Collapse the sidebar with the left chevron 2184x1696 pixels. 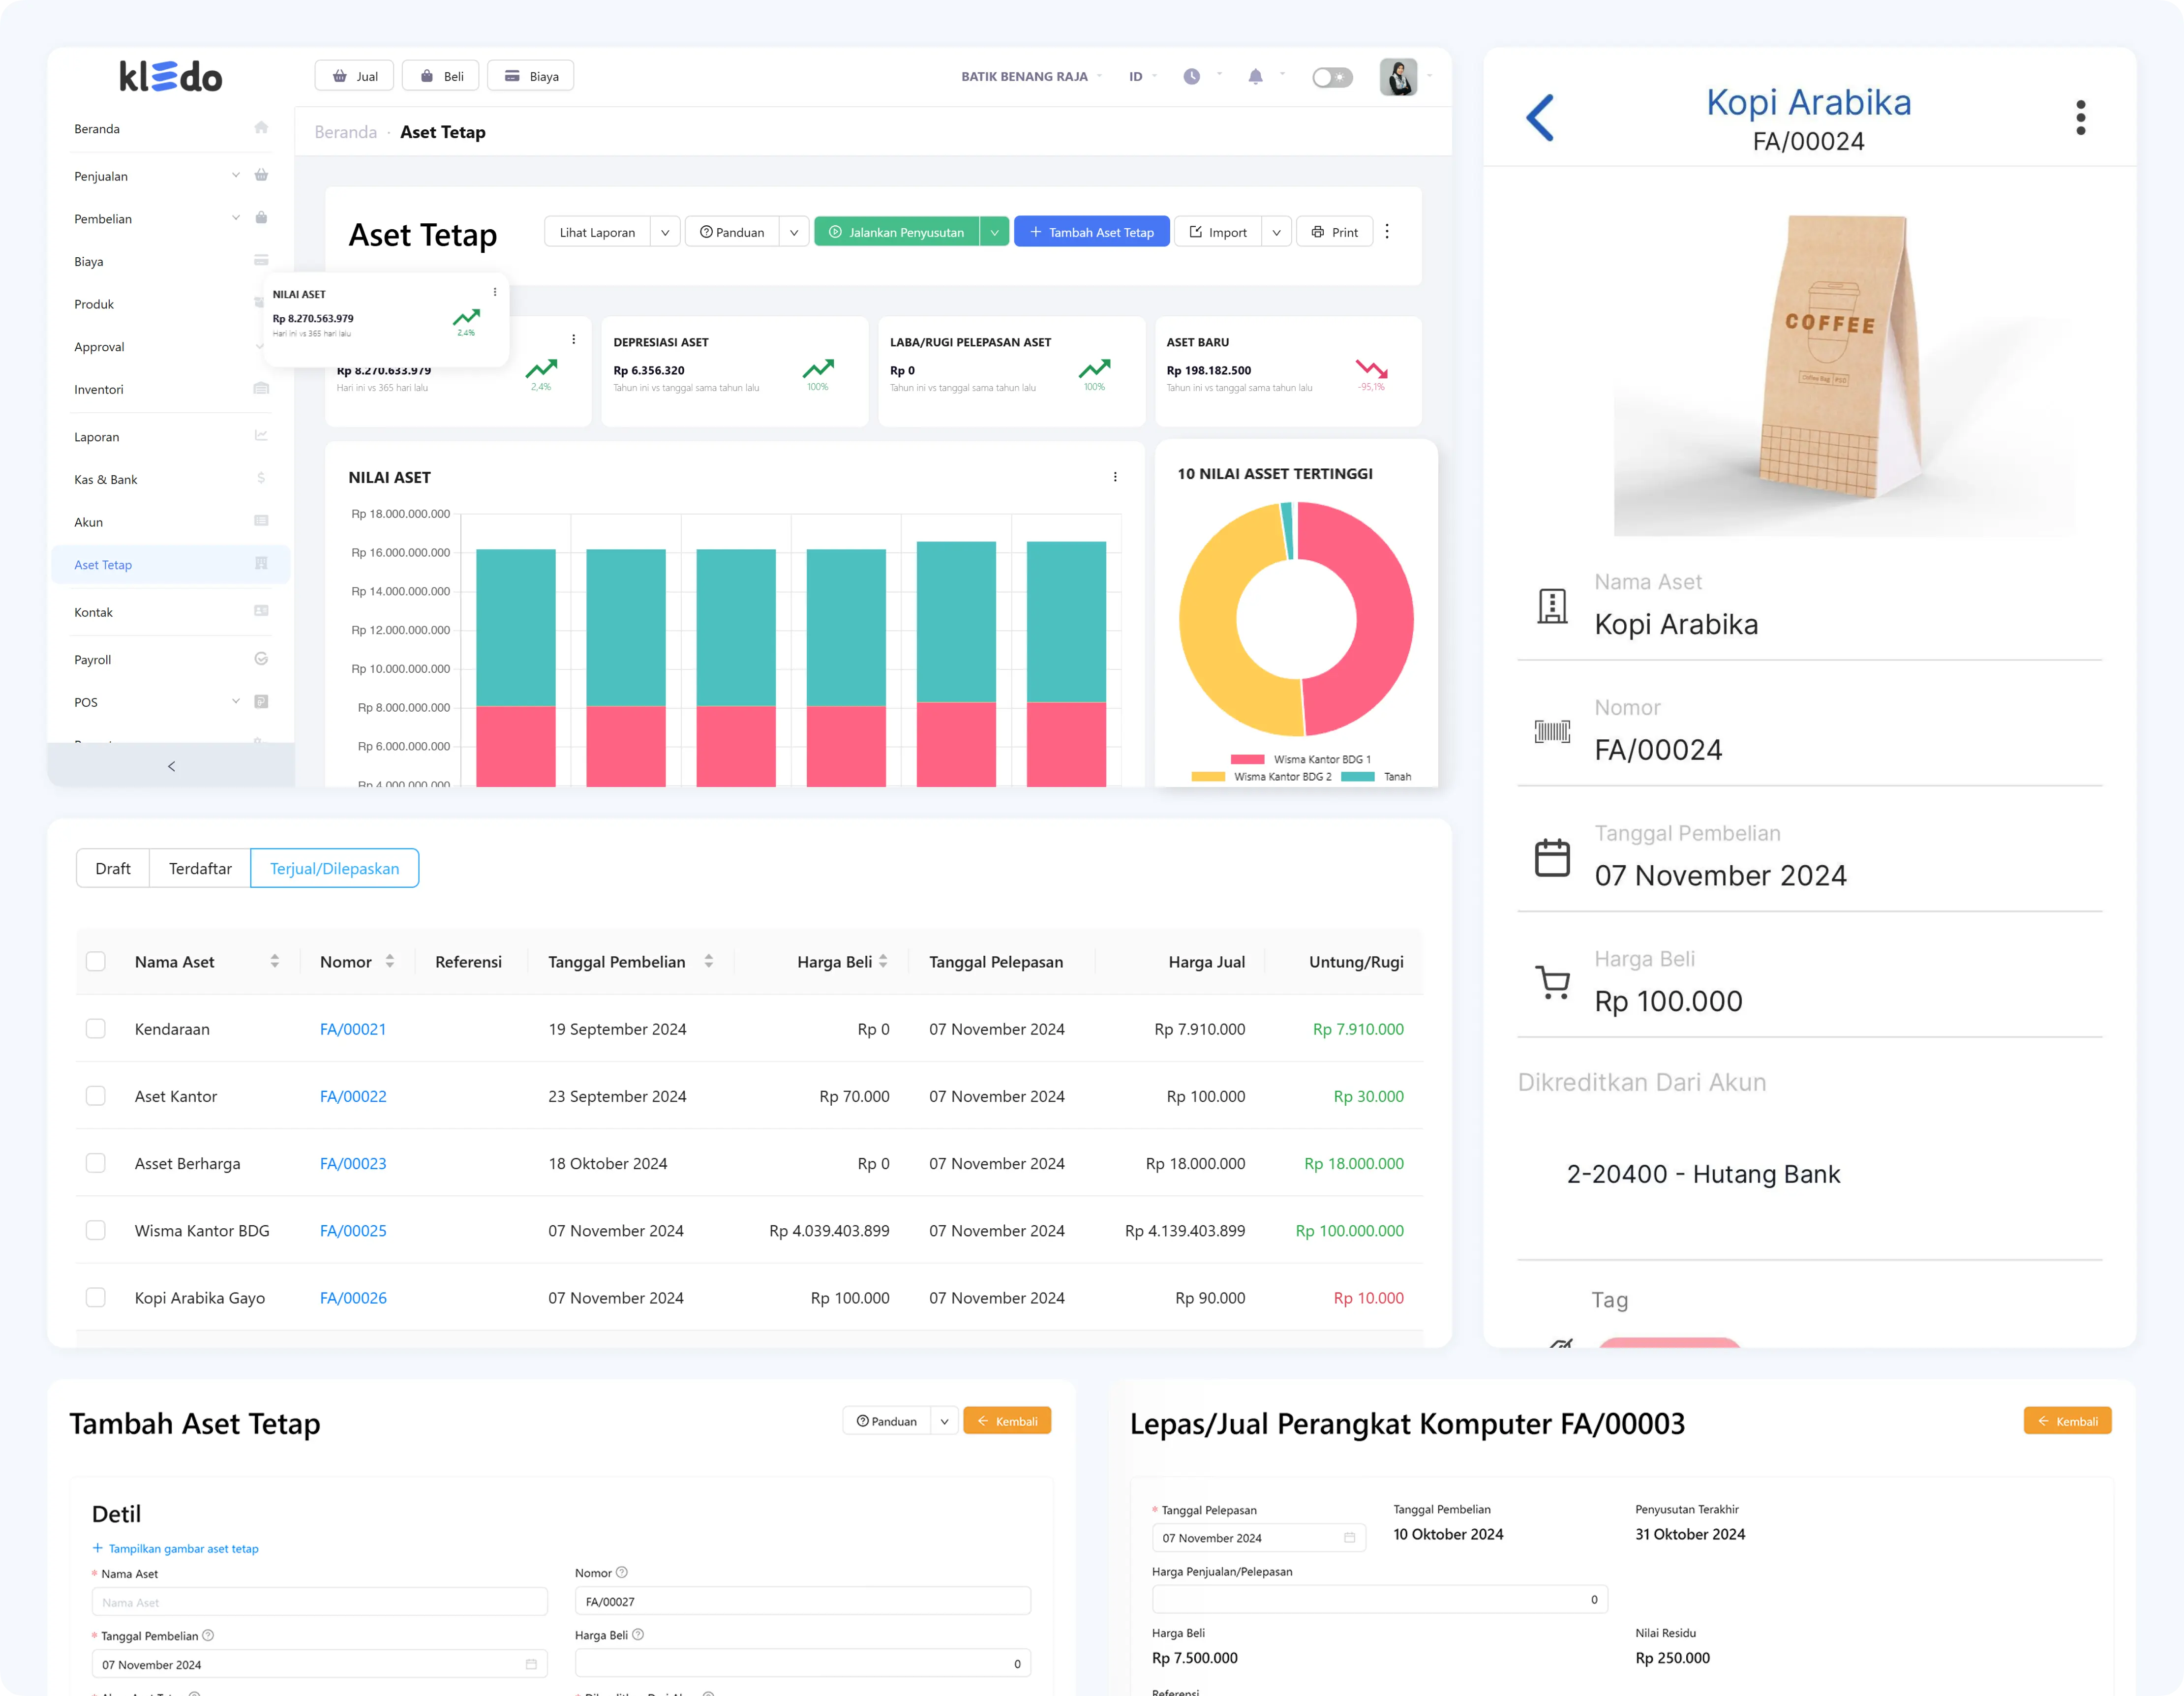(x=171, y=766)
